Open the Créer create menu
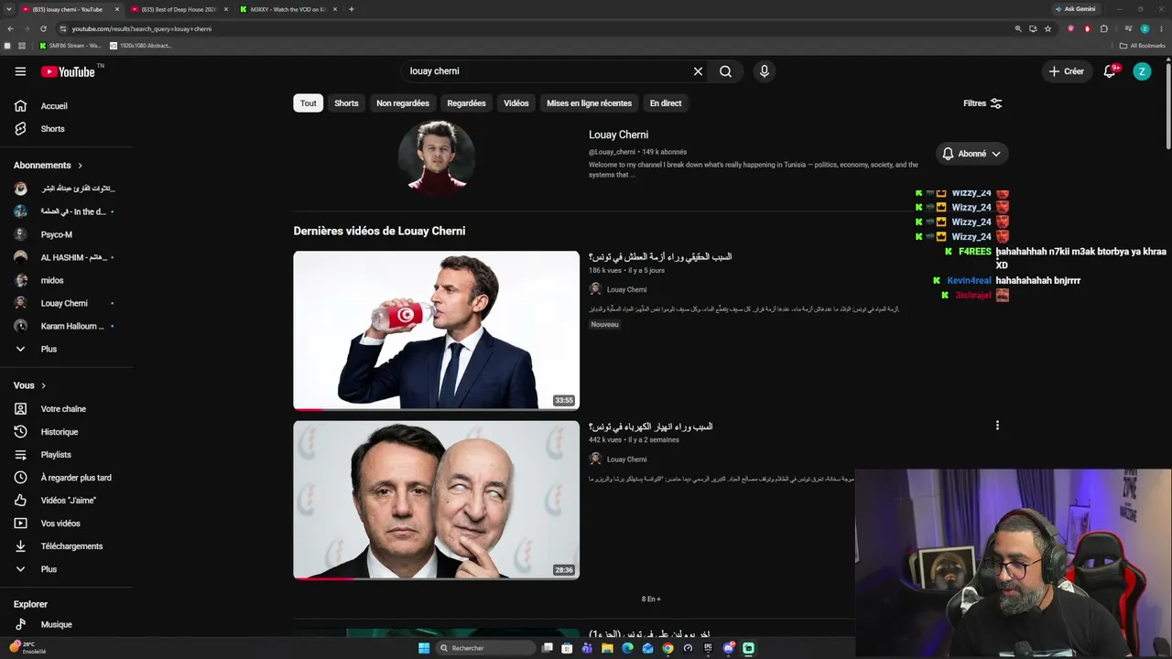This screenshot has height=659, width=1172. [x=1067, y=71]
